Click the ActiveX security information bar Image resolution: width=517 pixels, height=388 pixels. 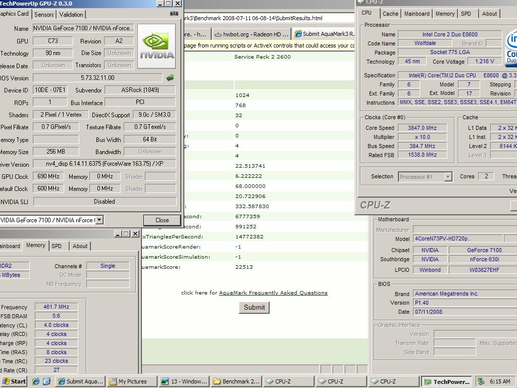pyautogui.click(x=269, y=45)
